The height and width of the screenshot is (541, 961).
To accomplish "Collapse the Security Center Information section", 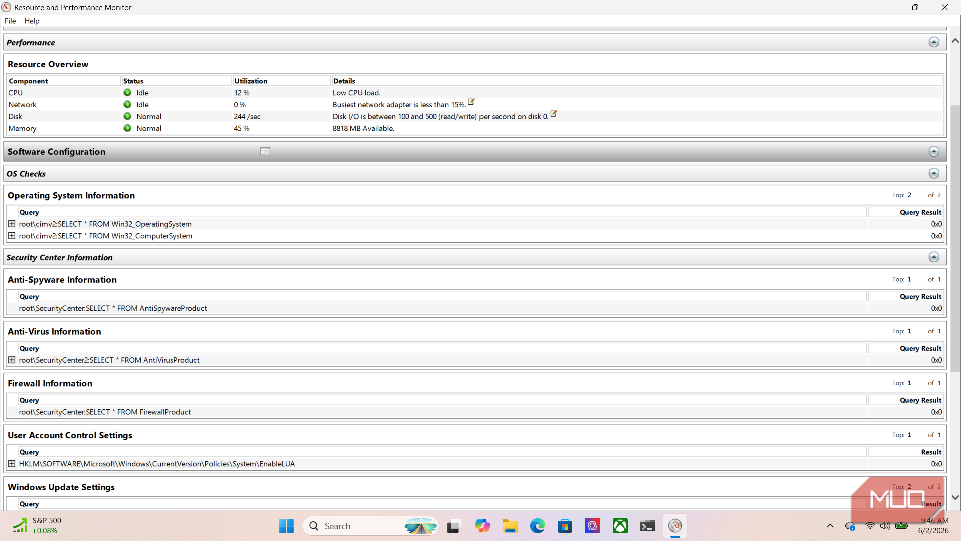I will 934,257.
